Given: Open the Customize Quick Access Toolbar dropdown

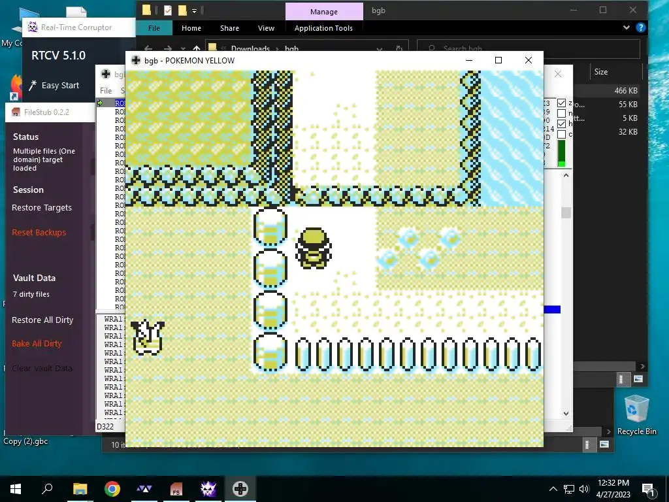Looking at the screenshot, I should [194, 10].
